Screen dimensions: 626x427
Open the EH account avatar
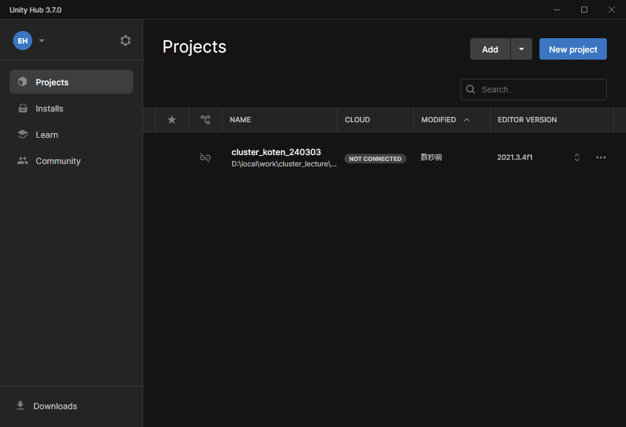coord(23,41)
